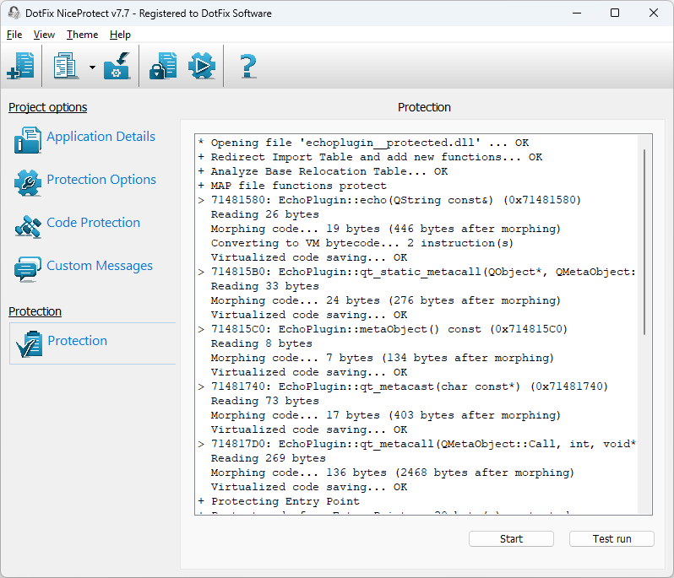Click the 'Opening file echoplugin__protected.dll' log line

tap(364, 143)
